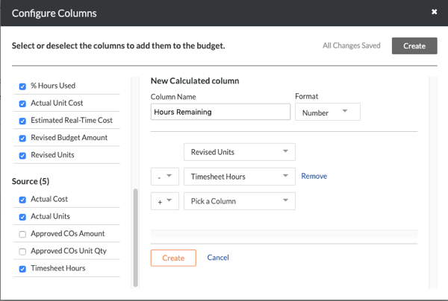The image size is (448, 301).
Task: Enable the Approved COs Amount checkbox
Action: pos(22,234)
